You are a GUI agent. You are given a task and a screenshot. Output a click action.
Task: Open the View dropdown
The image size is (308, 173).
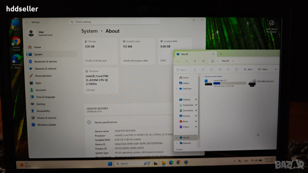click(x=263, y=69)
